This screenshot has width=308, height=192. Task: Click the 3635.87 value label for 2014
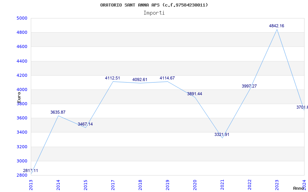(58, 112)
